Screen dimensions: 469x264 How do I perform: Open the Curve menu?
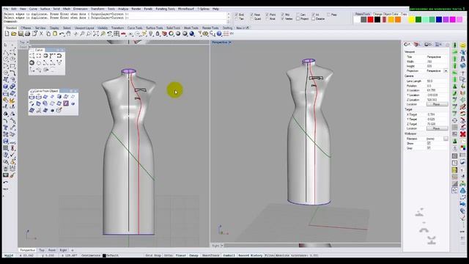coord(33,9)
